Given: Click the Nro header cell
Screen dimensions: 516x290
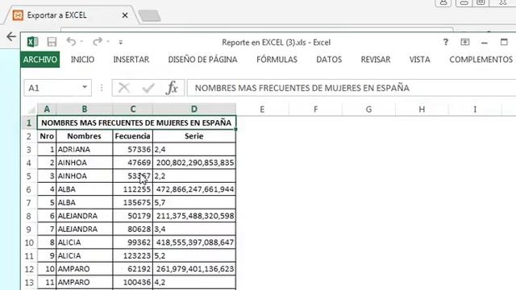Looking at the screenshot, I should point(47,136).
